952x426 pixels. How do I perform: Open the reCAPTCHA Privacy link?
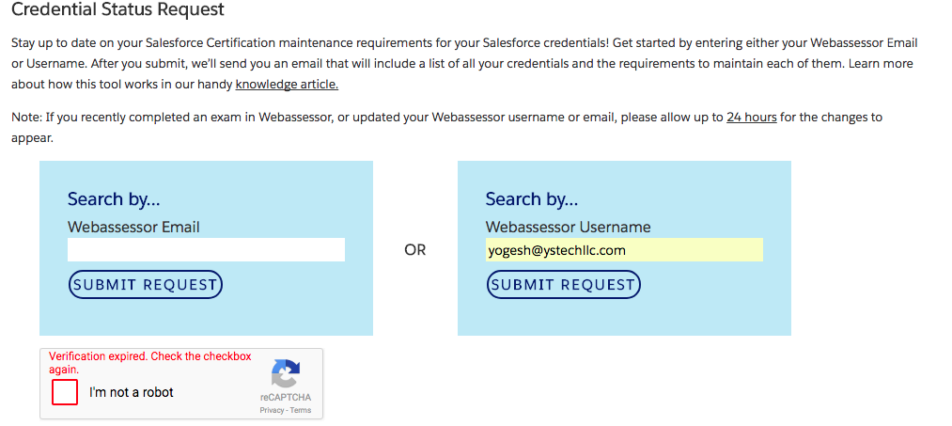[272, 410]
